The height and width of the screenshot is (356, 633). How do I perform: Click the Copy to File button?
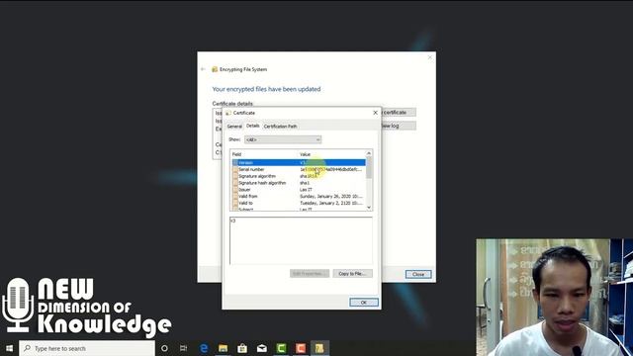pyautogui.click(x=352, y=274)
